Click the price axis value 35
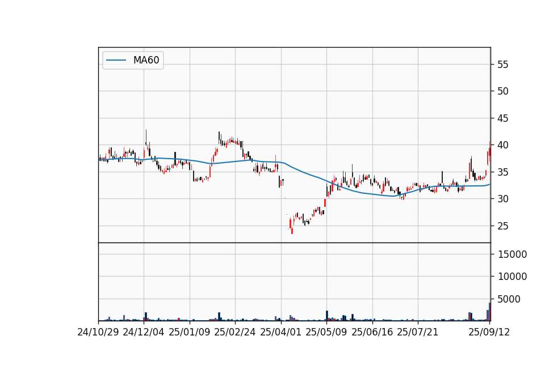This screenshot has width=545, height=391. click(x=503, y=172)
